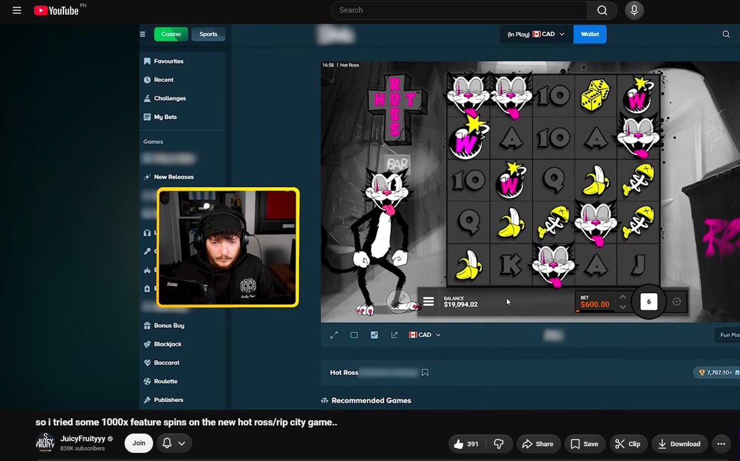
Task: Open the Hot Ross game menu icon
Action: click(x=429, y=302)
